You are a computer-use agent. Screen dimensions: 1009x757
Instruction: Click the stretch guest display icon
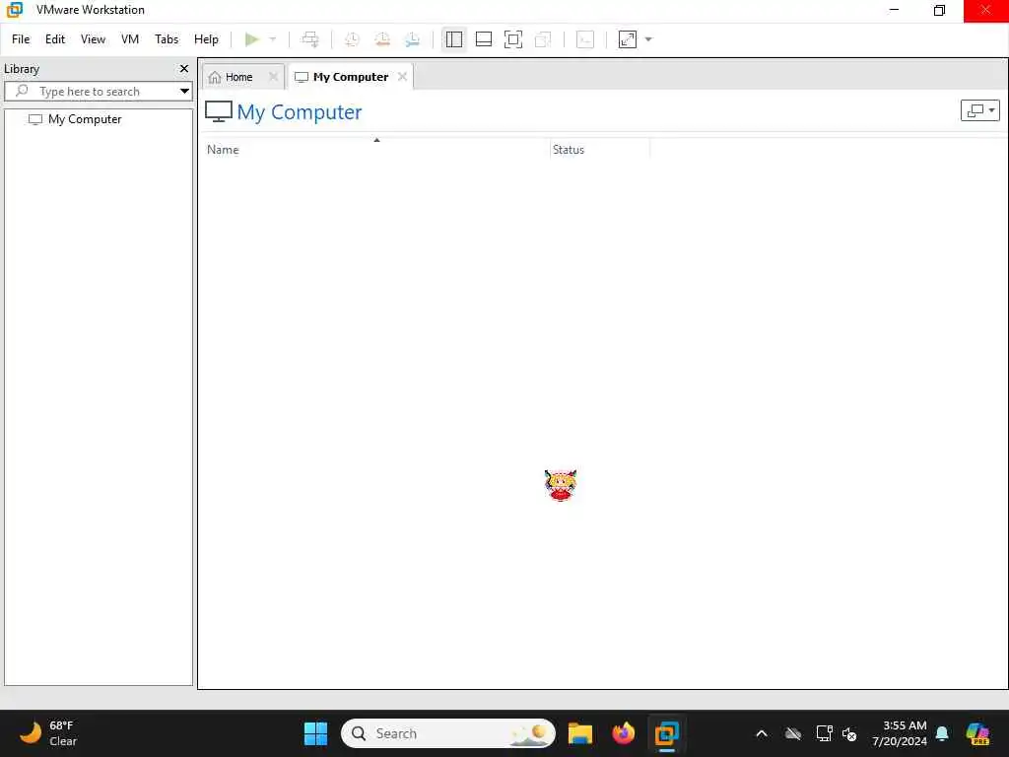coord(628,39)
